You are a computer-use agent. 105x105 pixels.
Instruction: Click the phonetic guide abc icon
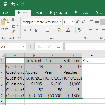80,30
